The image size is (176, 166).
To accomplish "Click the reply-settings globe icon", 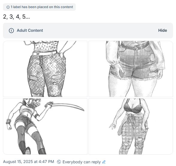I will 59,162.
